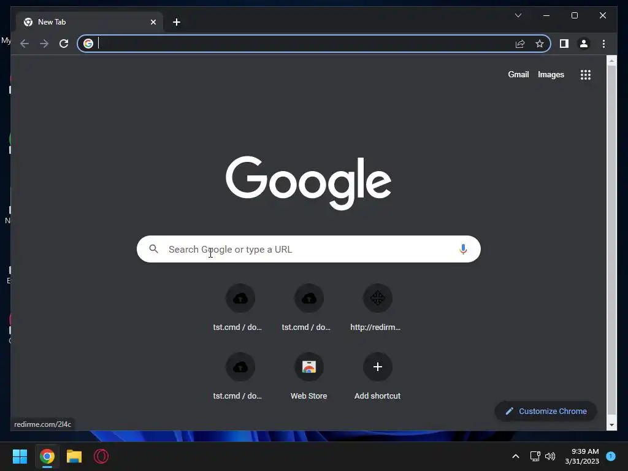Open the tab search dropdown chevron

[x=518, y=15]
